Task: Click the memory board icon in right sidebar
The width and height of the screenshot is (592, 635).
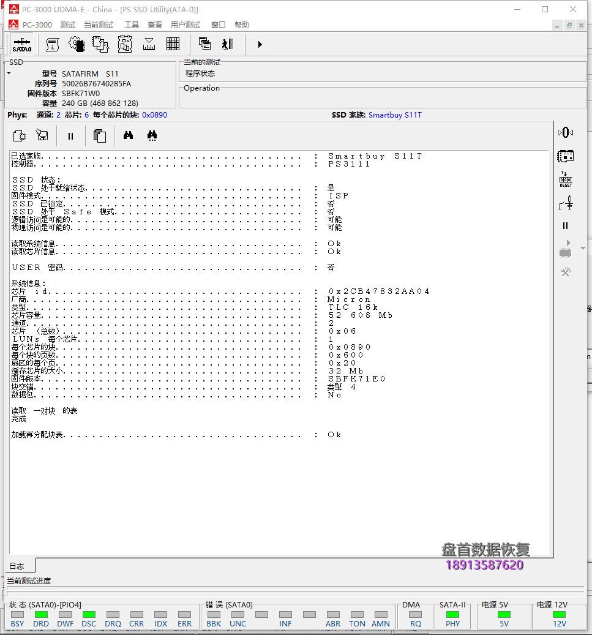Action: tap(565, 156)
